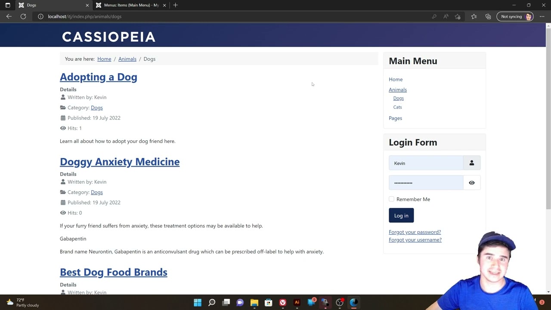Open the Adopting a Dog article
The image size is (551, 310).
(99, 77)
